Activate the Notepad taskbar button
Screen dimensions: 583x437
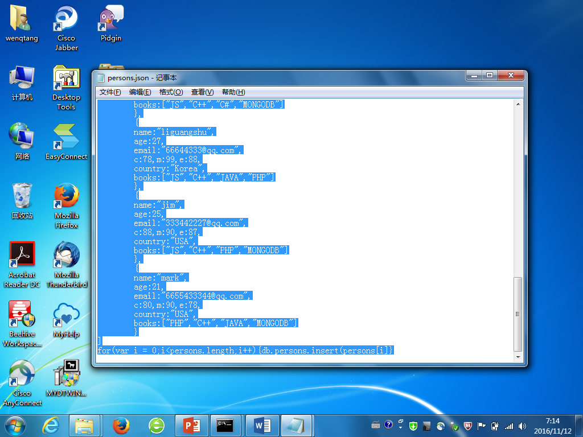pos(296,426)
